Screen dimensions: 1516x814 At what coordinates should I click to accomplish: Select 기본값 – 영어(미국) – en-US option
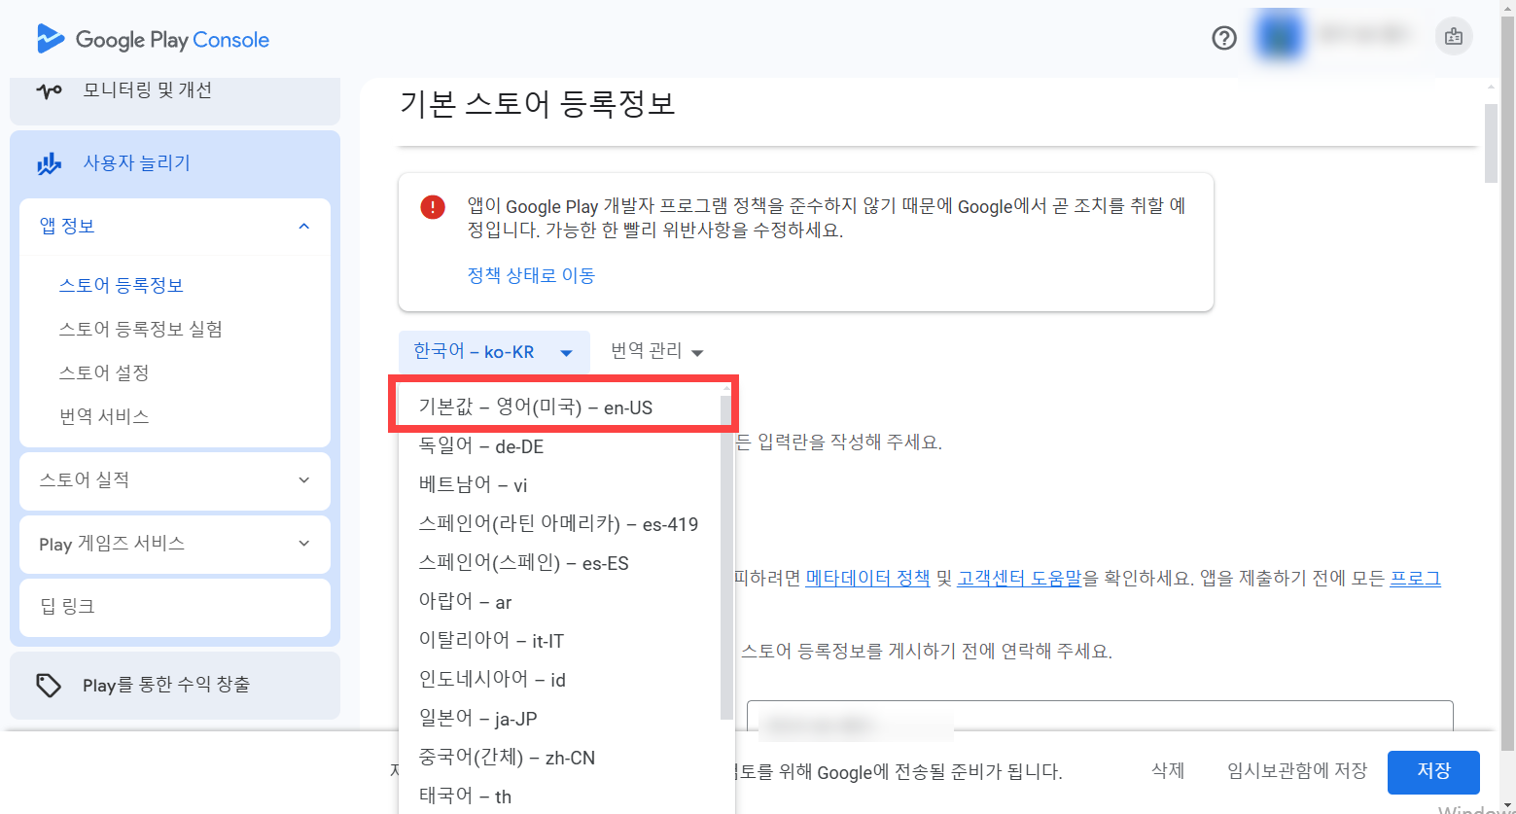point(560,407)
